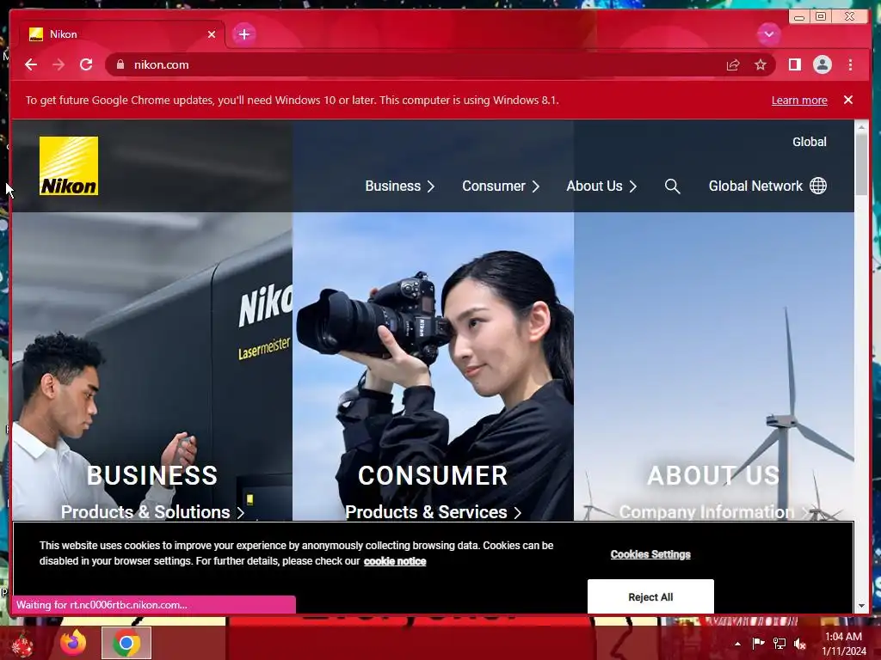Open About Us Company Information link
The image size is (881, 660).
[713, 512]
